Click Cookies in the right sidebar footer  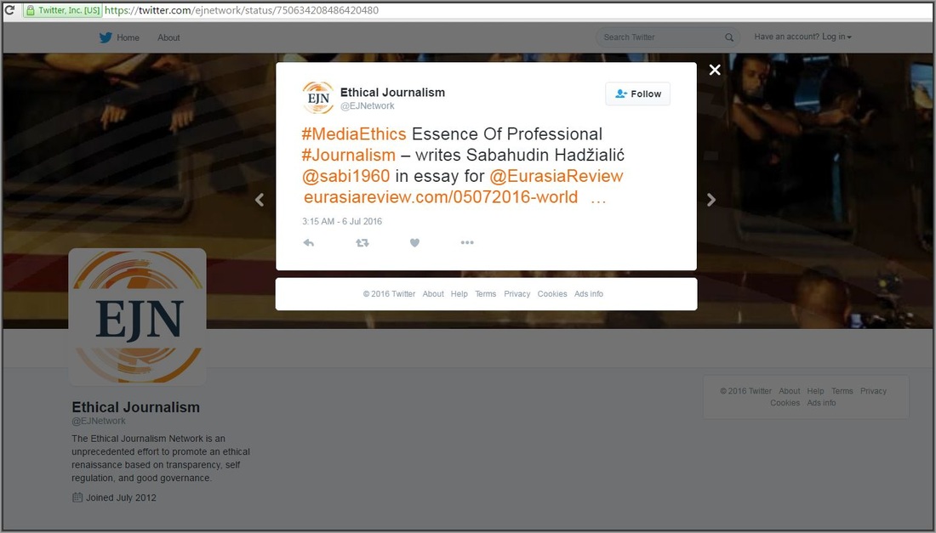(x=785, y=403)
